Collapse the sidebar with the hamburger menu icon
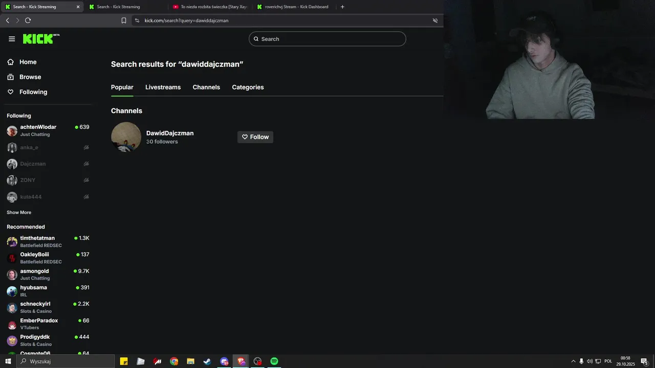The height and width of the screenshot is (368, 655). (x=12, y=39)
